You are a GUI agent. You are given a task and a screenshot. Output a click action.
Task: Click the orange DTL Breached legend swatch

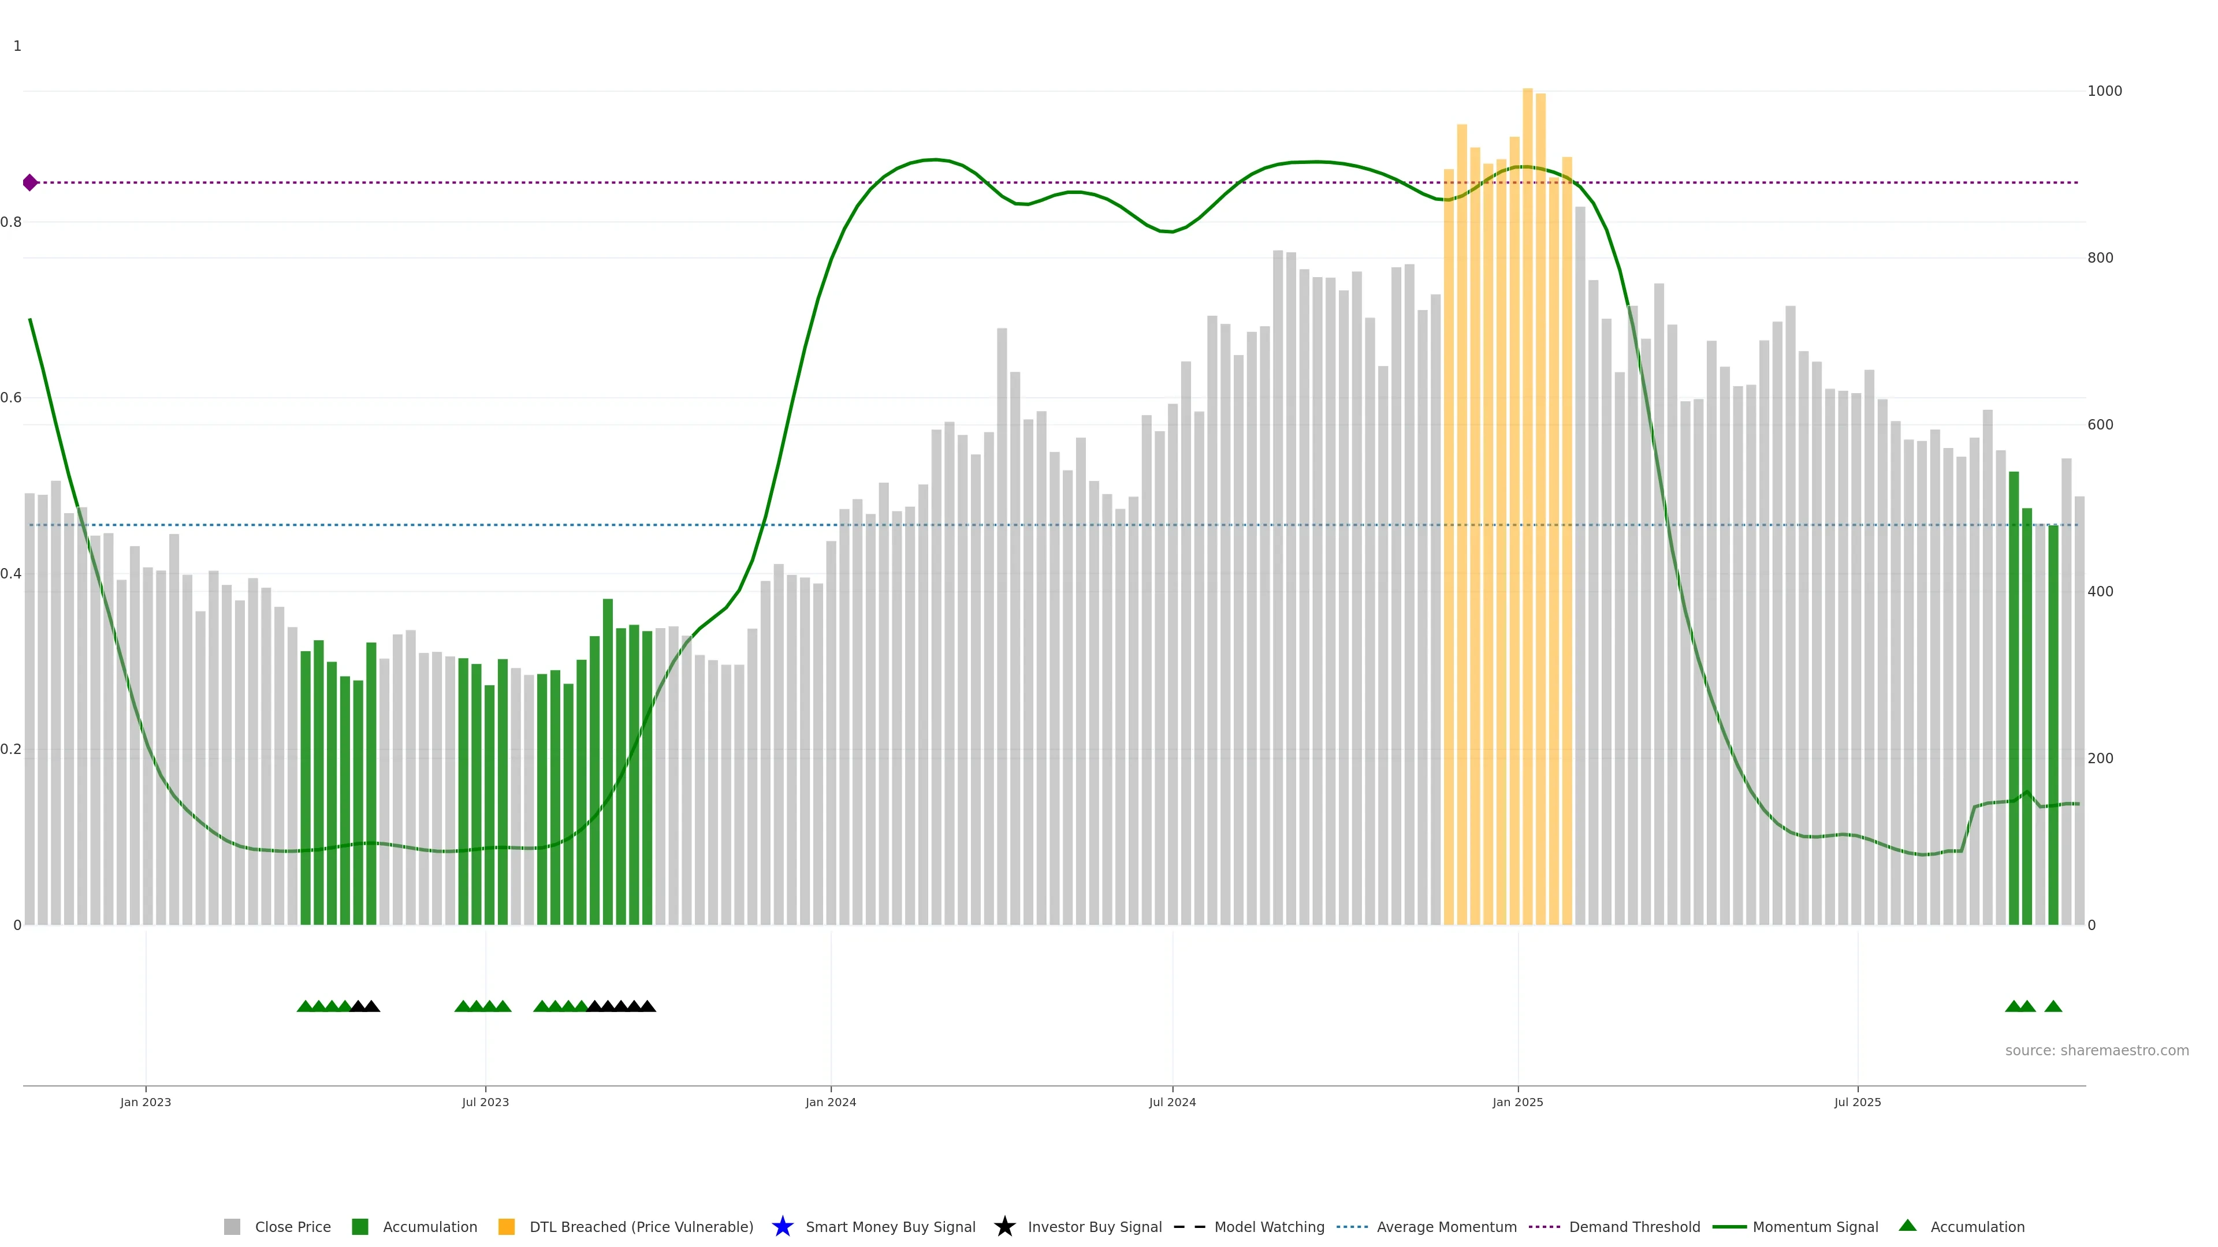click(x=507, y=1226)
